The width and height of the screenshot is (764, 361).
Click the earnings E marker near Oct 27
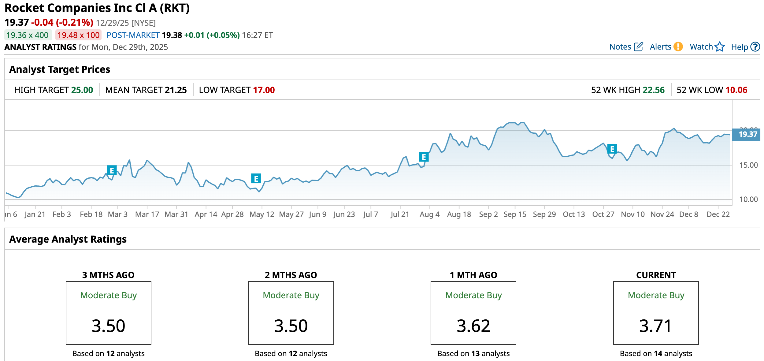[612, 149]
